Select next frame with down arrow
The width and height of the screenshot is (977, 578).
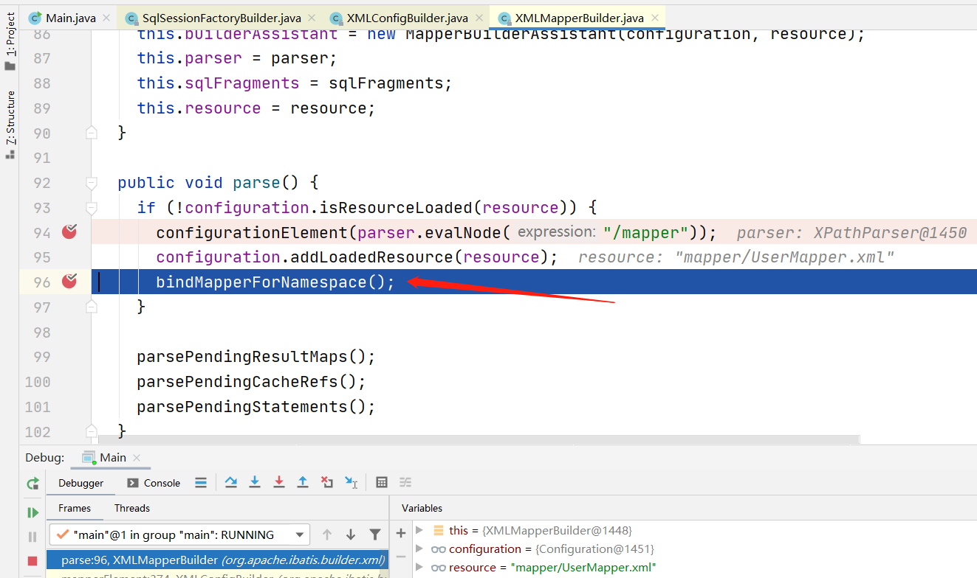(351, 535)
